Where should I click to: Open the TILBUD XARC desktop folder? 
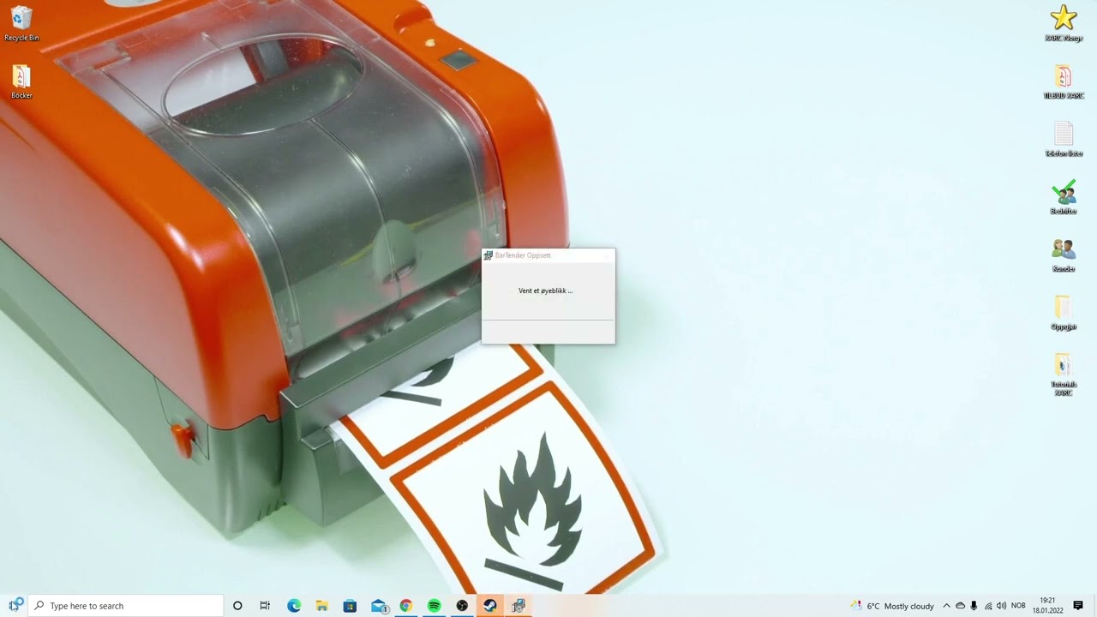click(x=1064, y=82)
